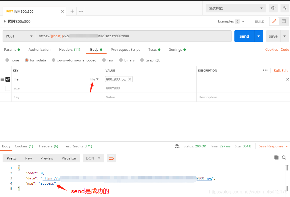Copy response with the copy icon
The width and height of the screenshot is (290, 197).
(276, 157)
